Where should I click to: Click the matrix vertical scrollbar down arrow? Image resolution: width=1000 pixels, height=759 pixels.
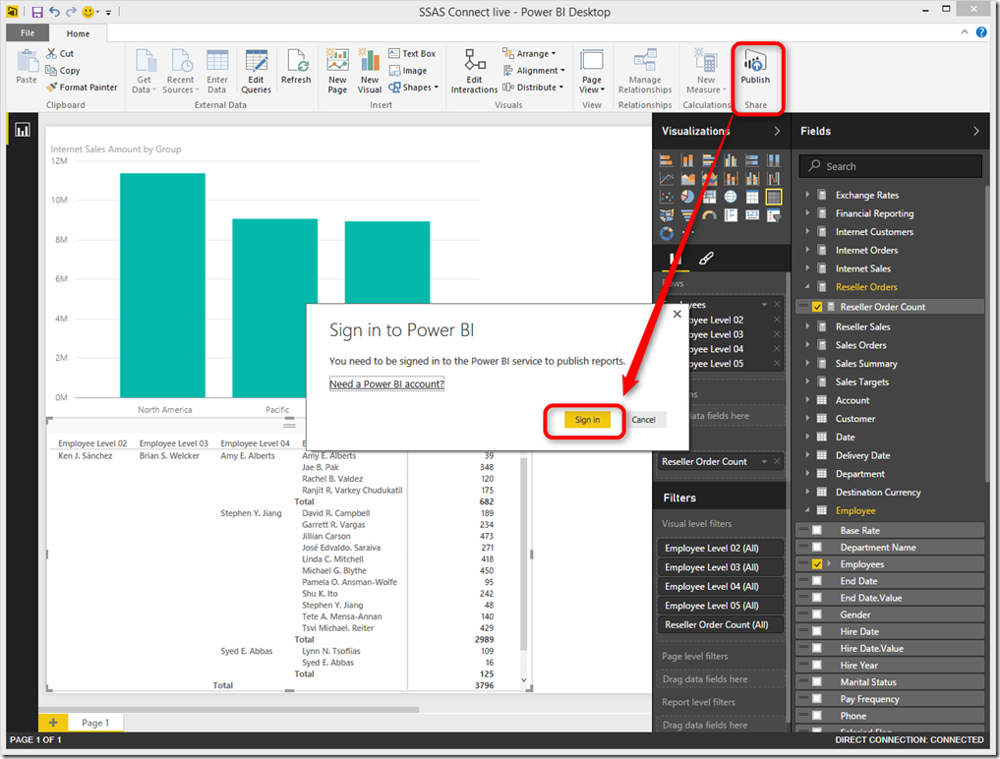click(523, 680)
